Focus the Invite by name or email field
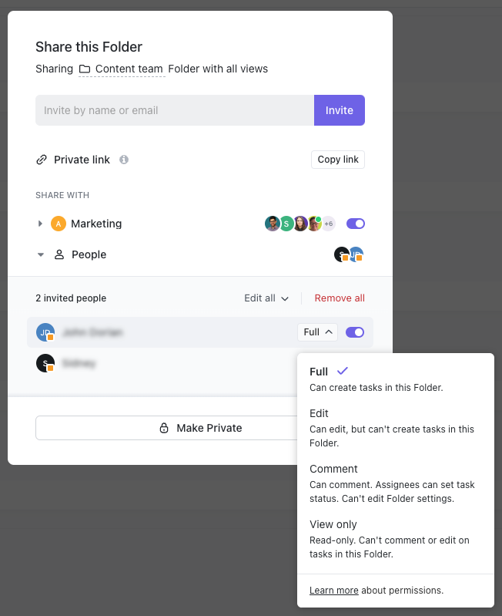The image size is (502, 616). pos(175,110)
